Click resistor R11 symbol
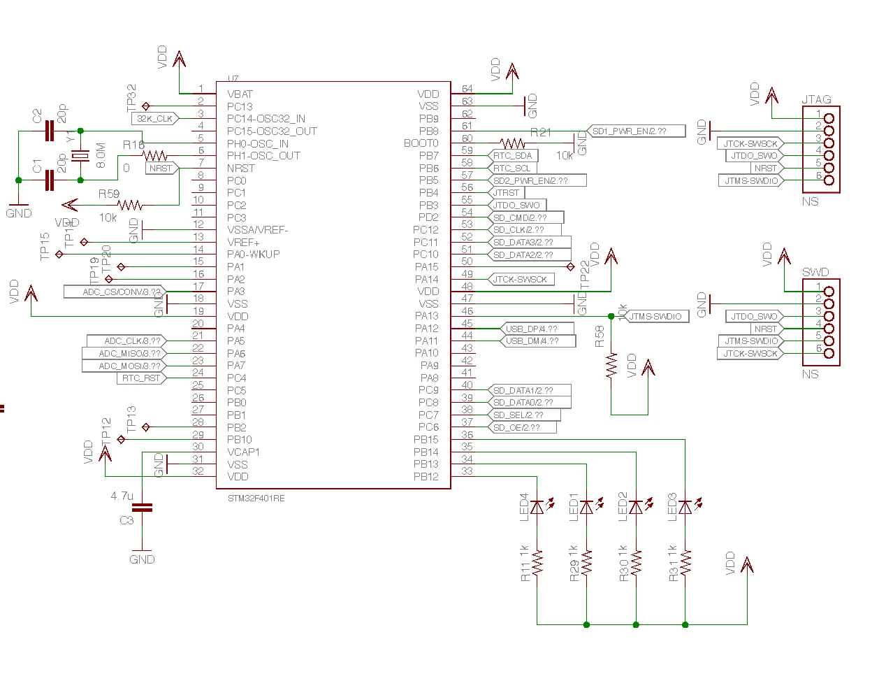The image size is (886, 695). point(537,562)
